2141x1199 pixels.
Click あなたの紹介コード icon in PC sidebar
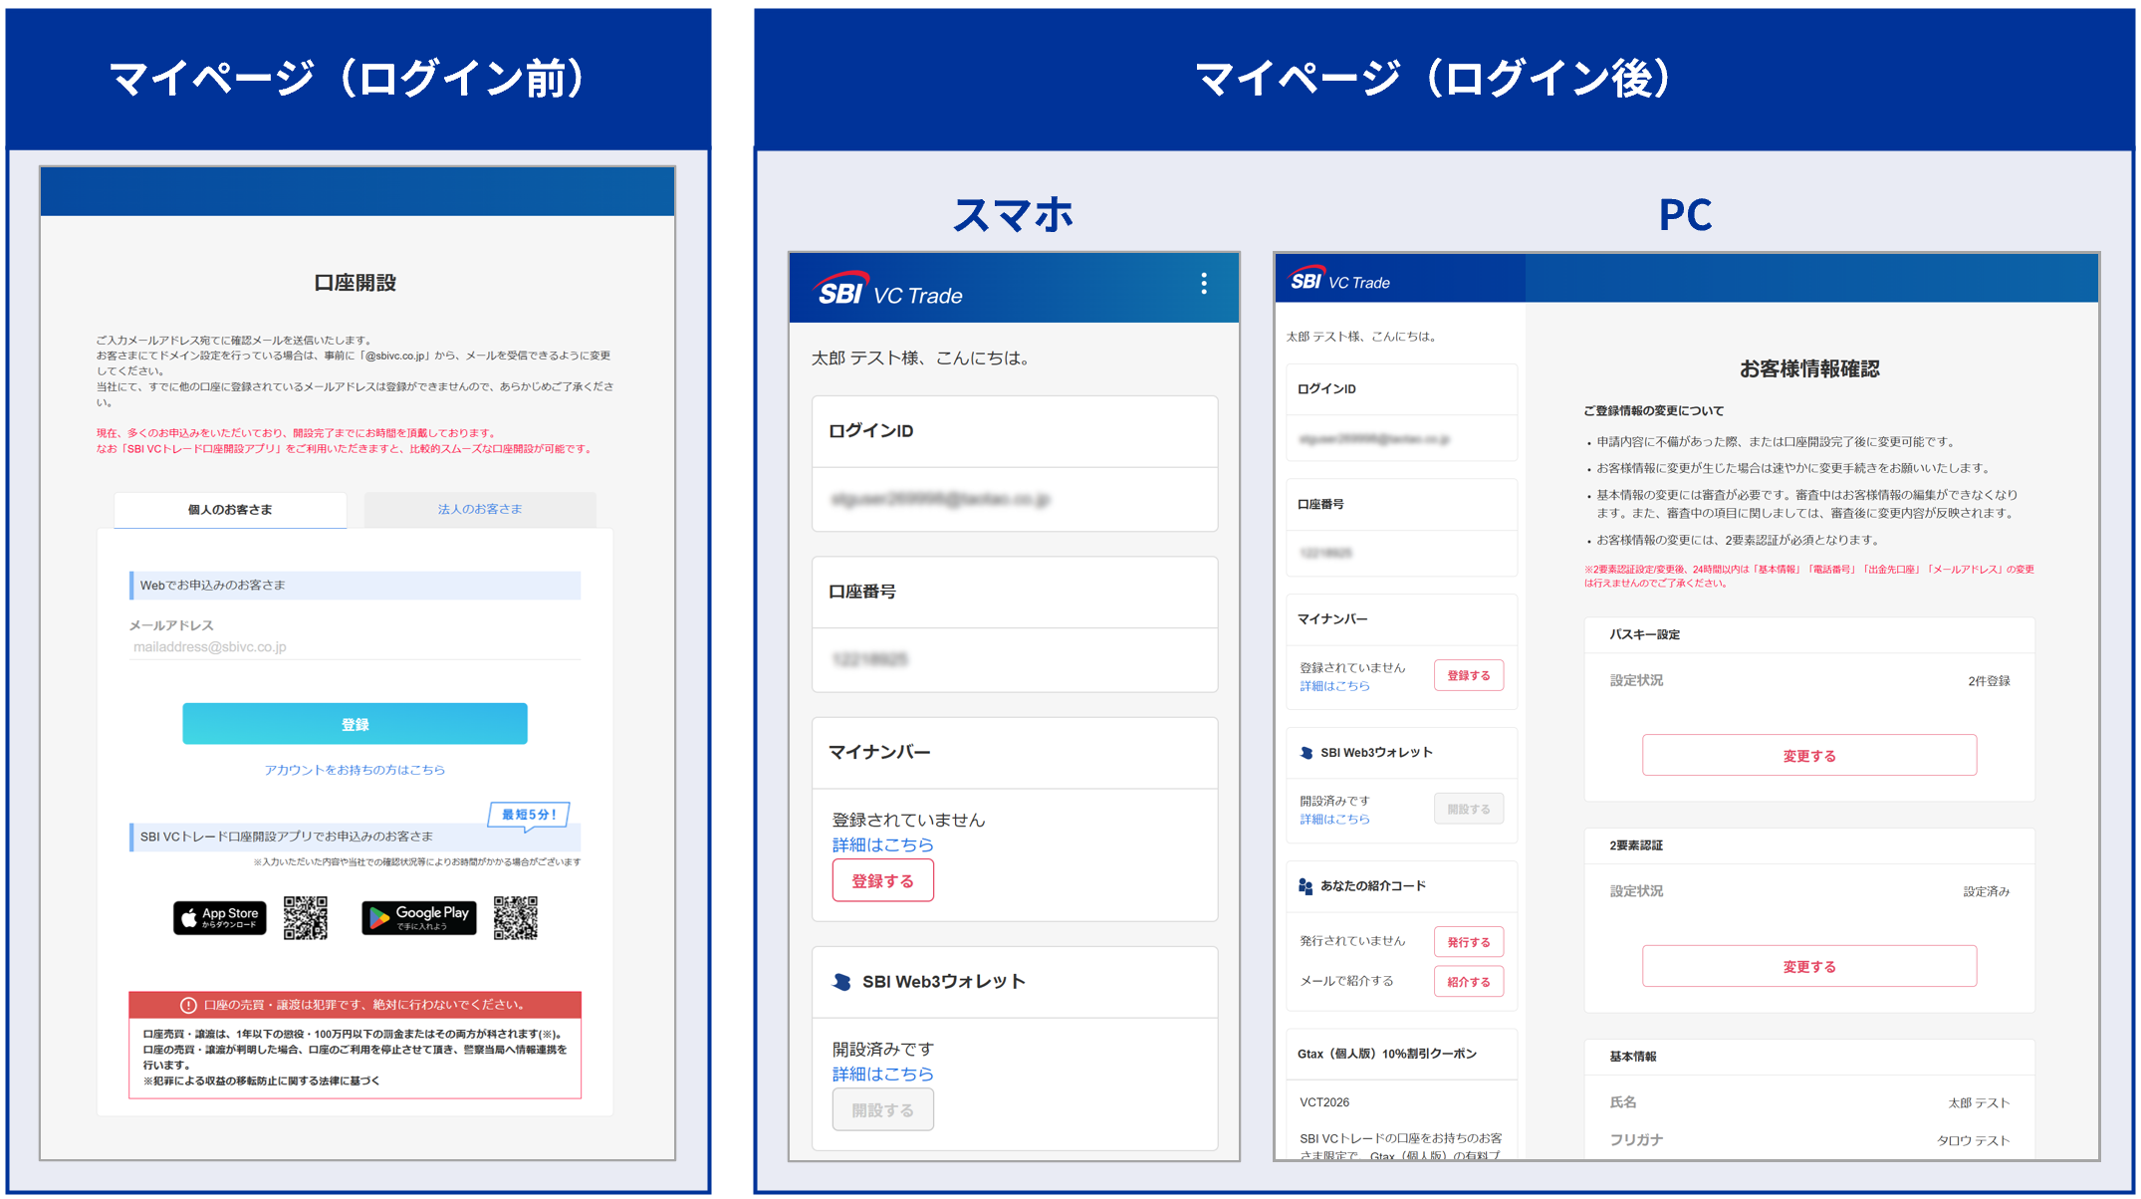click(x=1306, y=886)
